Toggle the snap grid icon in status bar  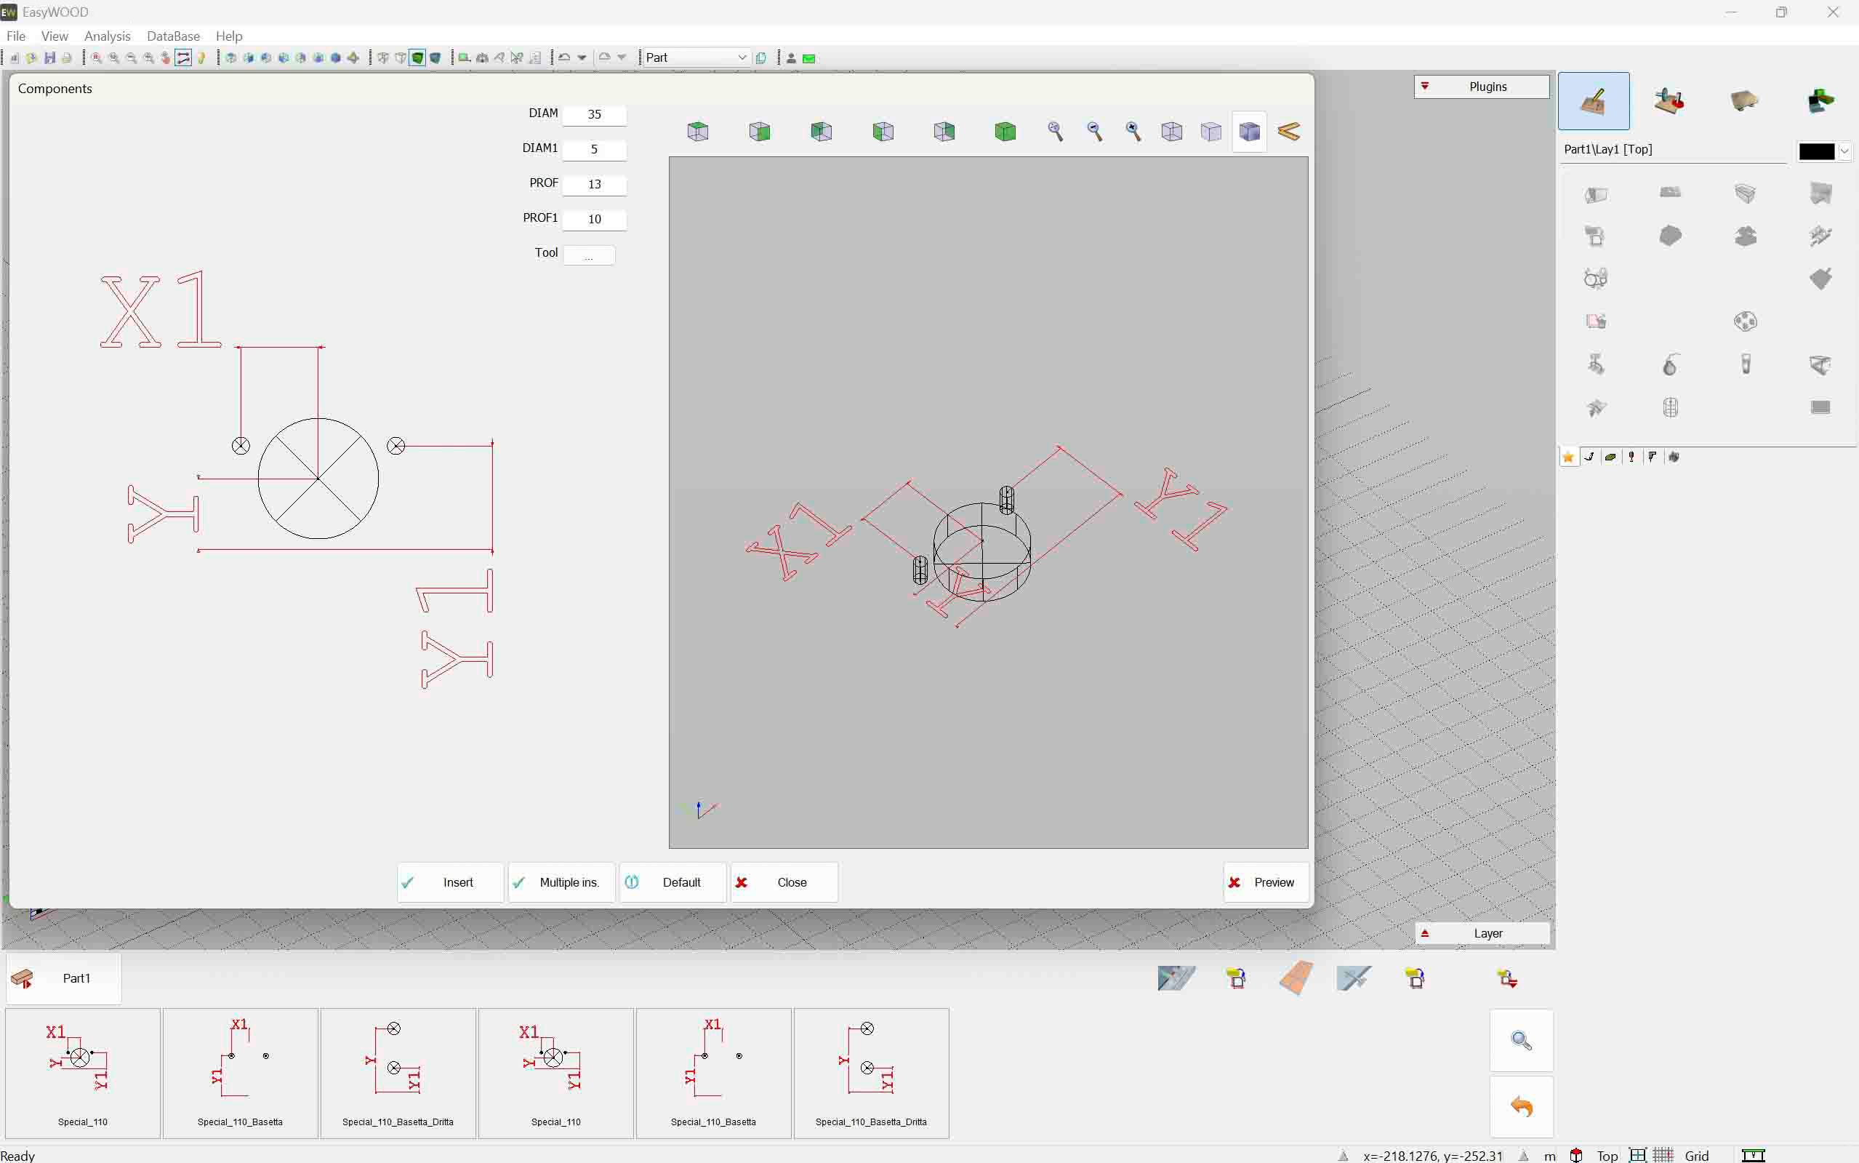[x=1663, y=1155]
